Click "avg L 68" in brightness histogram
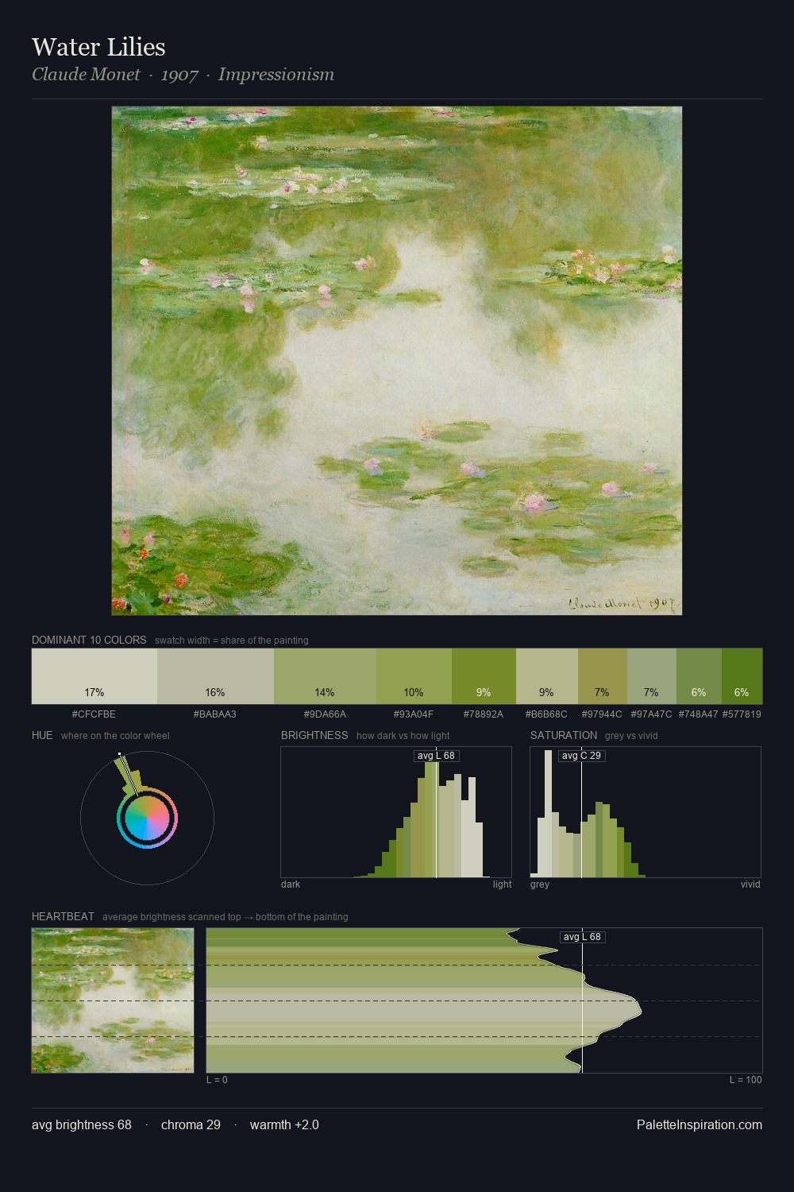Image resolution: width=794 pixels, height=1192 pixels. (x=436, y=756)
